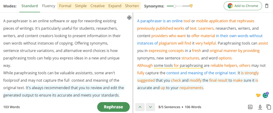Go to next sentence arrow
The width and height of the screenshot is (273, 113).
click(x=150, y=107)
